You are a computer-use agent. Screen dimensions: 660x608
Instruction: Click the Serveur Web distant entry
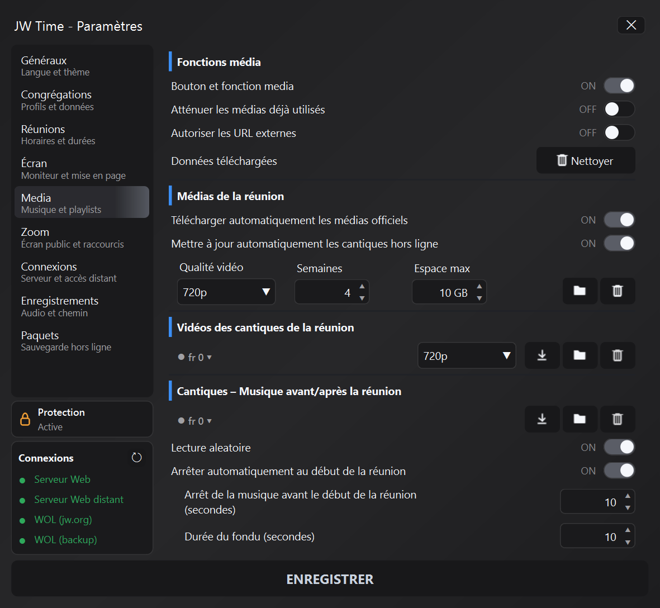pos(79,500)
